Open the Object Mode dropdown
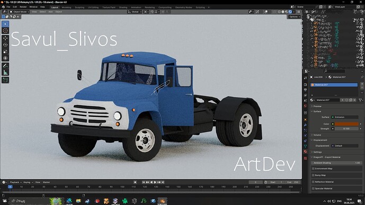Viewport: 365px width, 205px height. pos(19,12)
